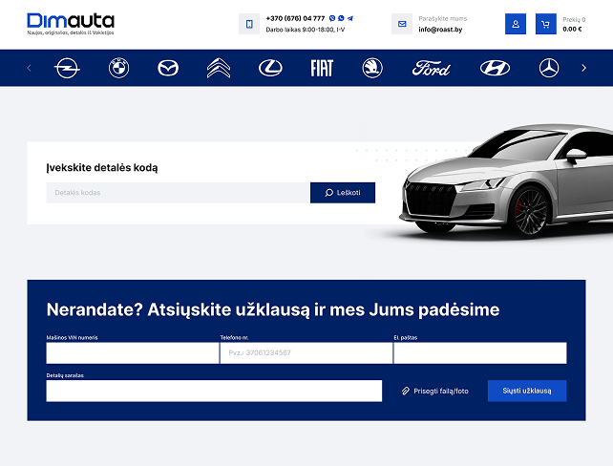This screenshot has height=466, width=613.
Task: Open the Škoda brand logo
Action: click(372, 68)
